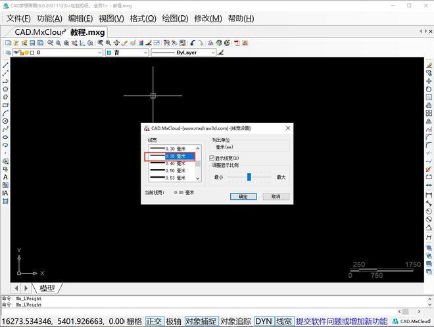Click the Open file toolbar icon
Viewport: 434px width, 327px height.
point(16,43)
